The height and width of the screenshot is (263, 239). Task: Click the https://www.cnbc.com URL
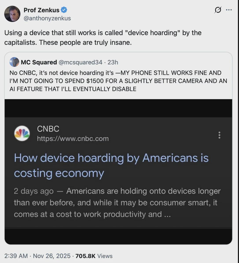(73, 139)
